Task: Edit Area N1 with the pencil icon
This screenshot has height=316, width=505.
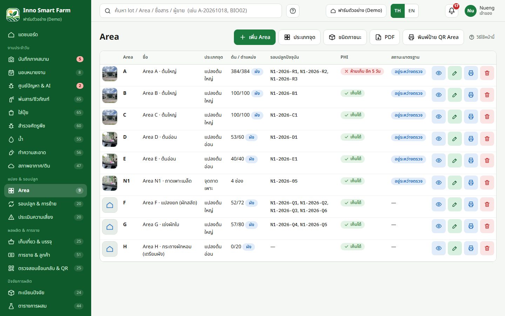Action: click(x=455, y=183)
